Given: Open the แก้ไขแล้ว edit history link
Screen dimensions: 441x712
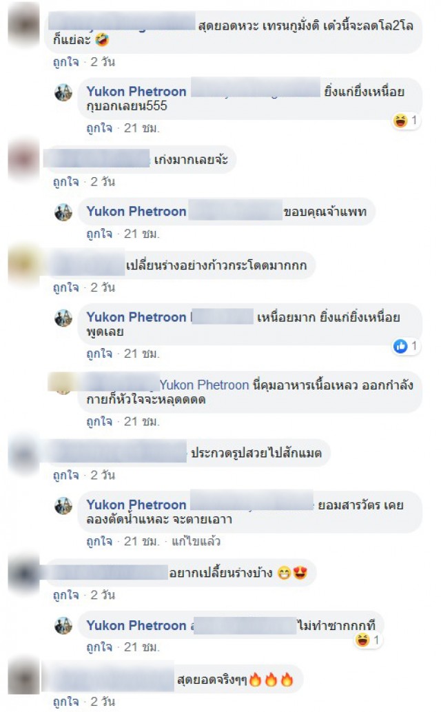Looking at the screenshot, I should click(196, 541).
